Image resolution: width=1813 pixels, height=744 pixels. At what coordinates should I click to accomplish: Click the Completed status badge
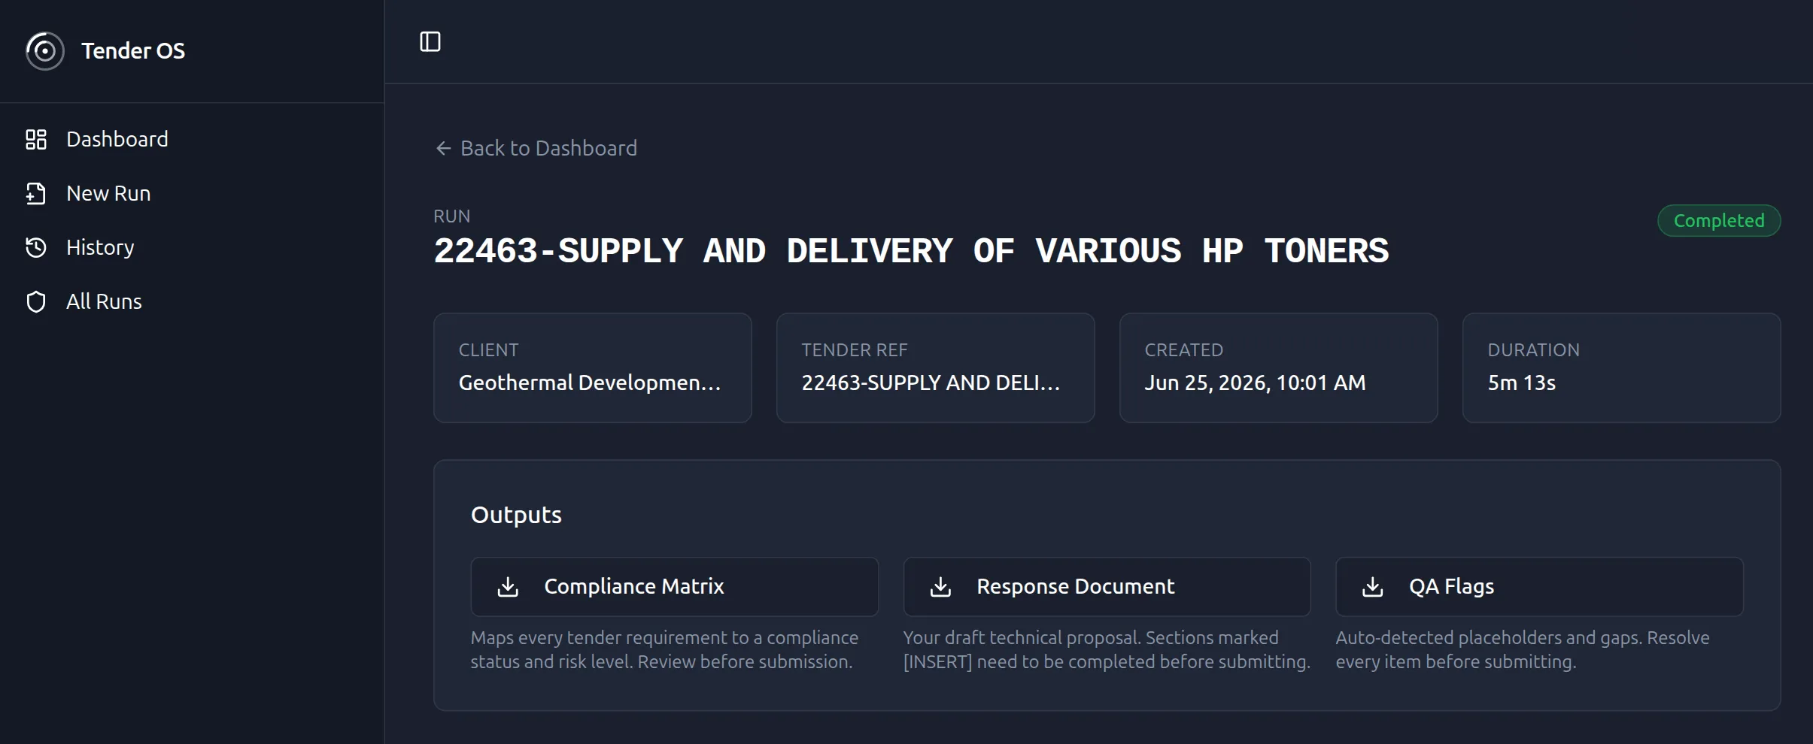coord(1719,221)
